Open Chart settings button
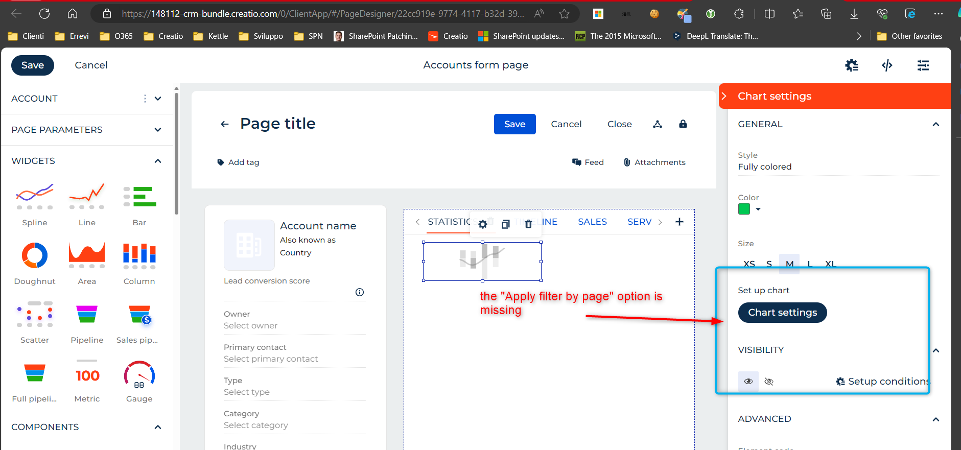Viewport: 961px width, 450px height. [x=782, y=313]
